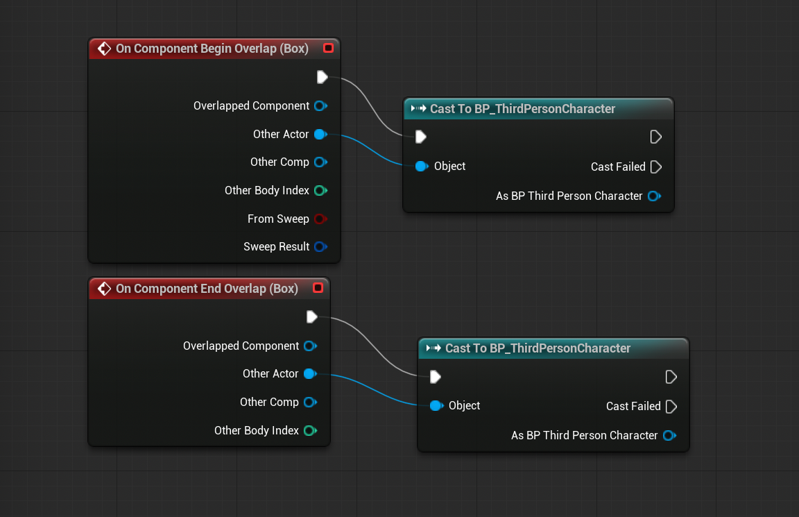Click As BP Third Person Character pin on upper Cast

[x=653, y=196]
